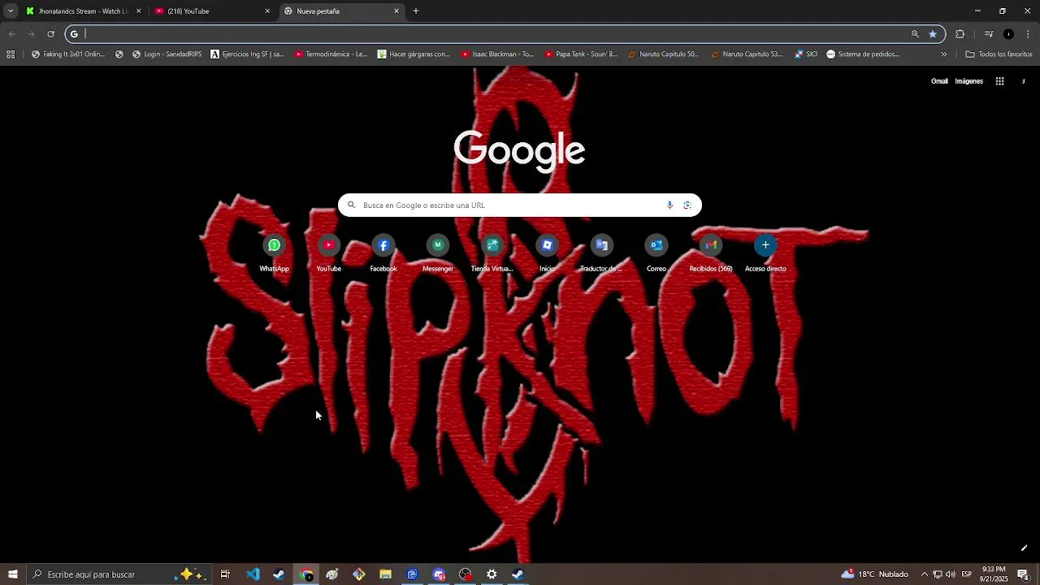Open the Correo shortcut

tap(656, 253)
